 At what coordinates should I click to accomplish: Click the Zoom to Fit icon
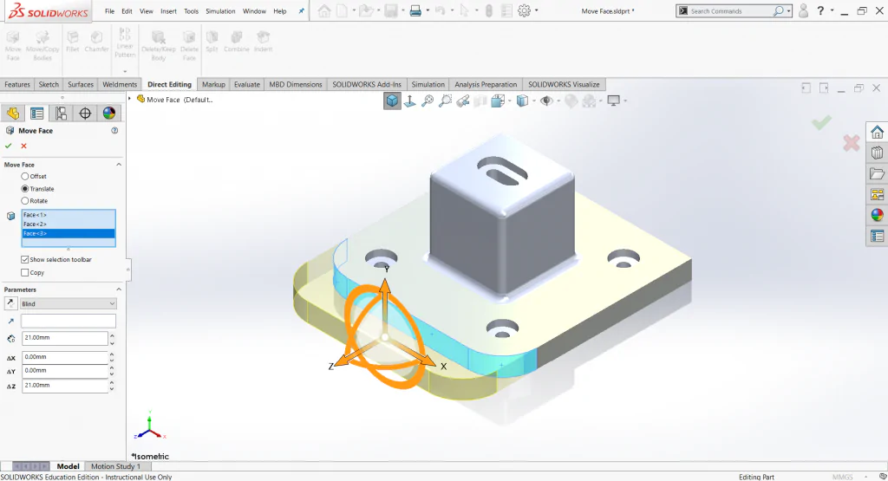[x=428, y=101]
